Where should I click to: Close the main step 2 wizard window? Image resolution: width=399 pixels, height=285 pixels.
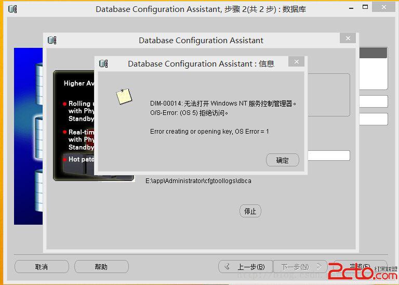tap(384, 7)
